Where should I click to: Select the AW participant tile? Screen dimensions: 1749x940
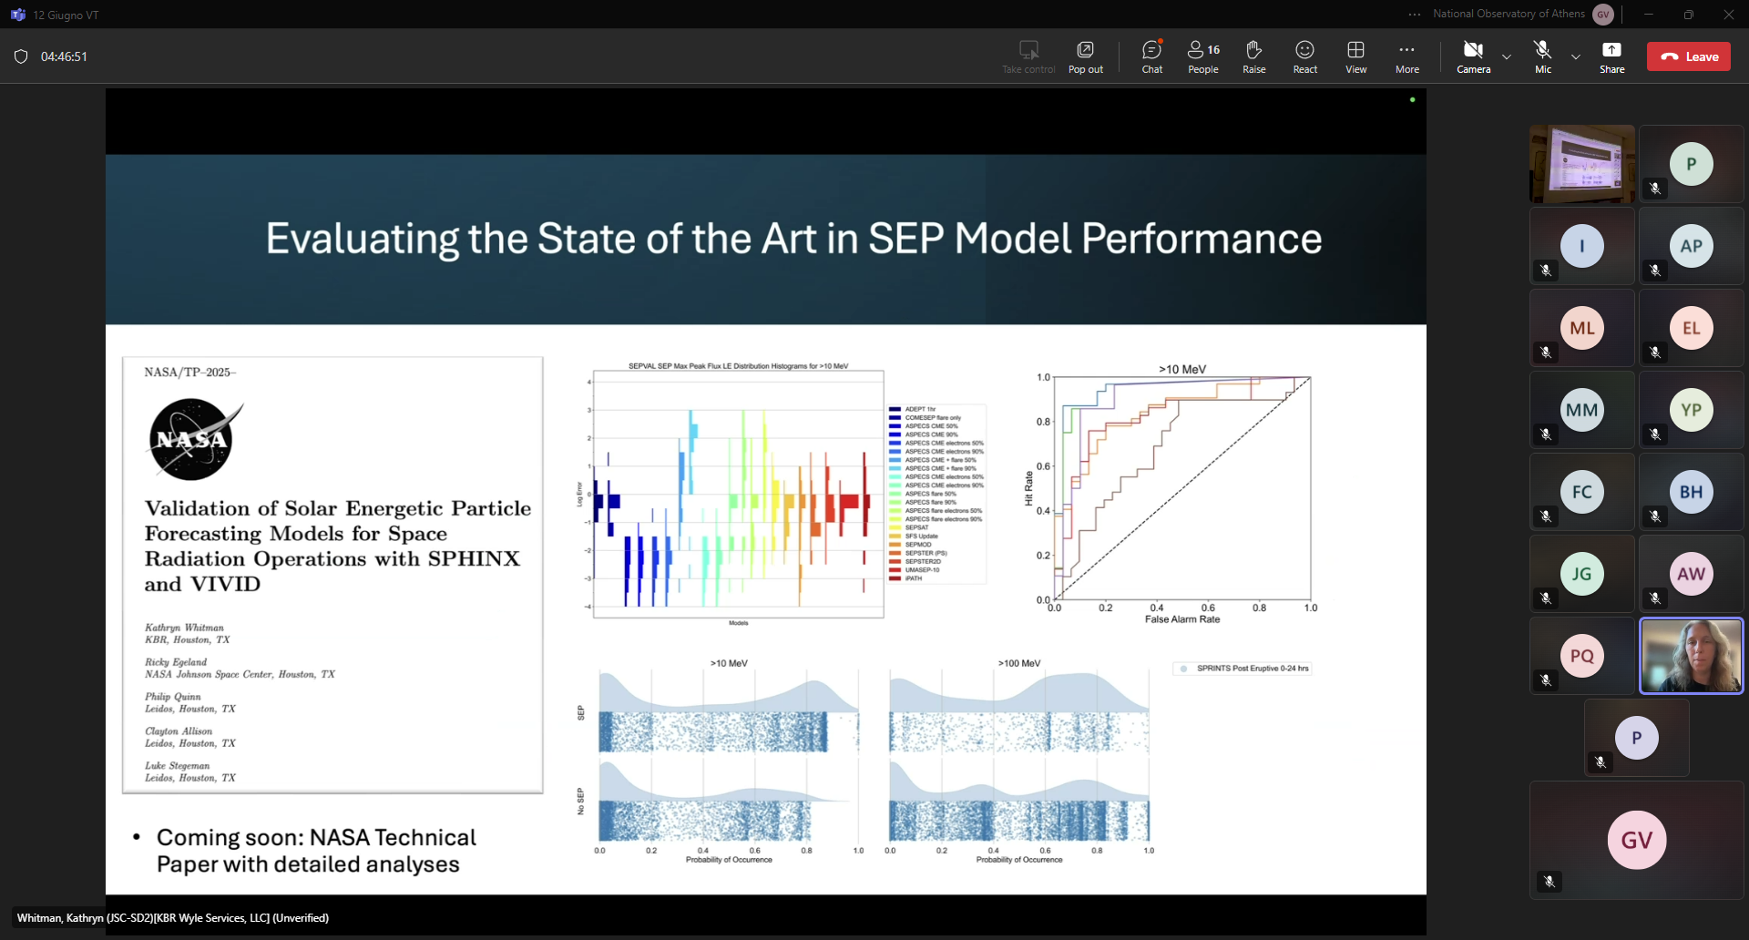click(1692, 574)
